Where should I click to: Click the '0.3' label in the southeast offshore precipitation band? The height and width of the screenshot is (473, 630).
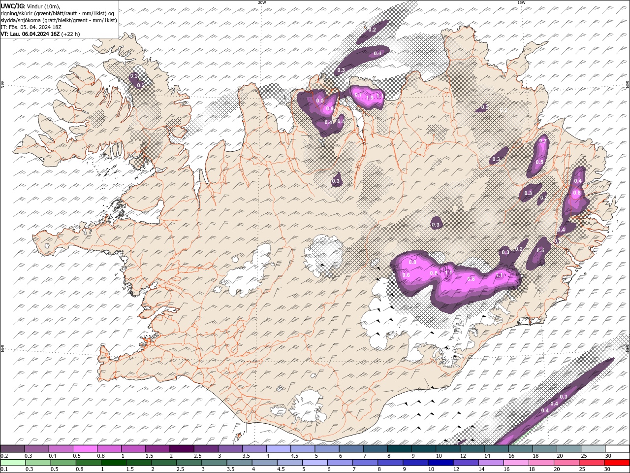564,397
